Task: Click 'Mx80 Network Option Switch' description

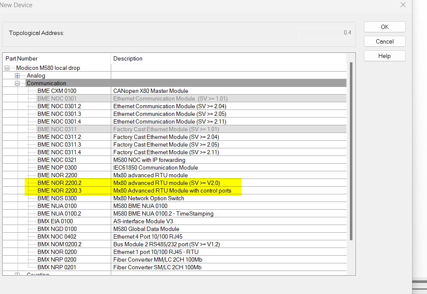Action: [148, 198]
